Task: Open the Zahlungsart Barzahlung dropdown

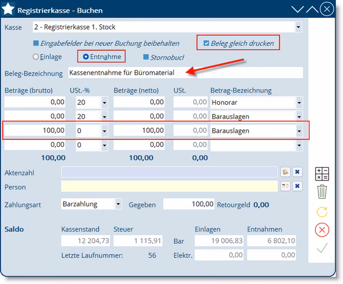Action: tap(118, 204)
